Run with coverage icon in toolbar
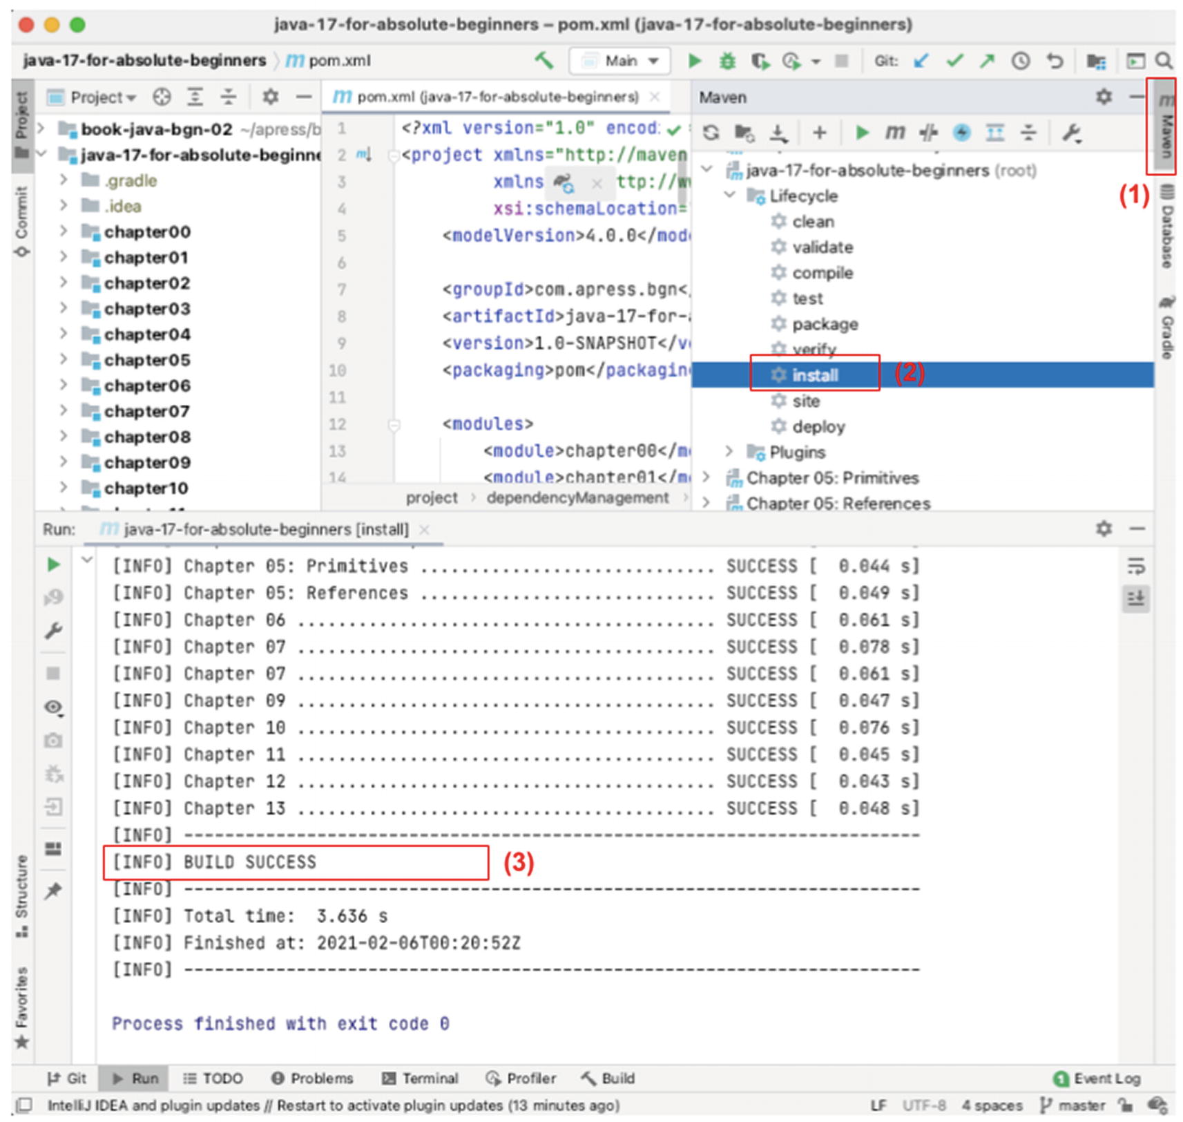This screenshot has width=1183, height=1122. tap(760, 61)
